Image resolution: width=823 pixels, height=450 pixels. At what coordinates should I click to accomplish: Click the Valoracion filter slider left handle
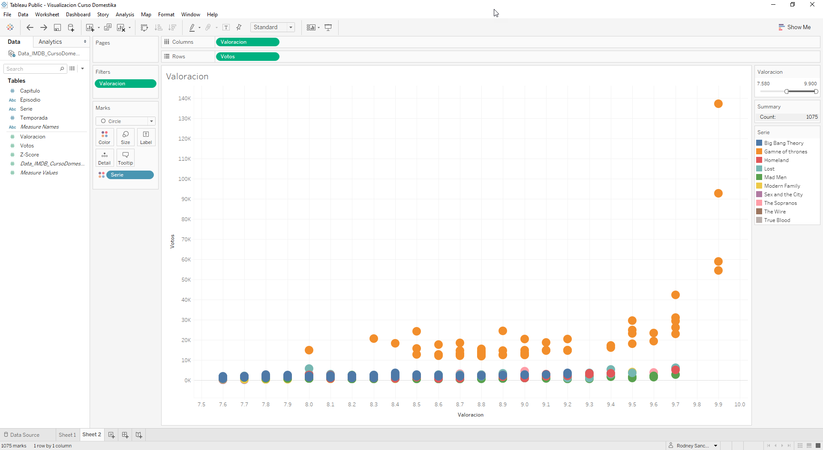pyautogui.click(x=787, y=91)
